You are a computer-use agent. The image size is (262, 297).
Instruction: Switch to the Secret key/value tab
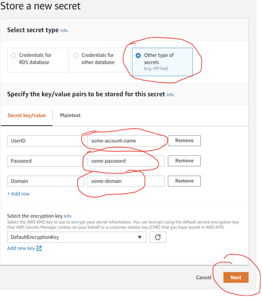coord(27,115)
